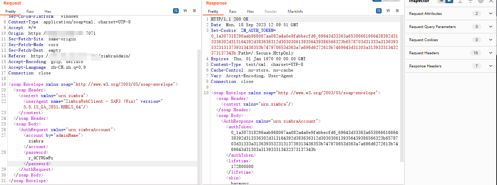Select the highlighted blue Inspector layout icon
497x185 pixels.
449,1
